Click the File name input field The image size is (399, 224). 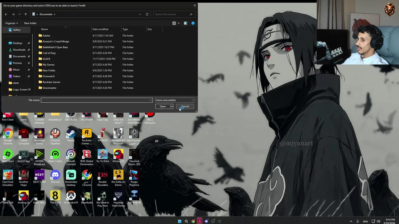95,100
